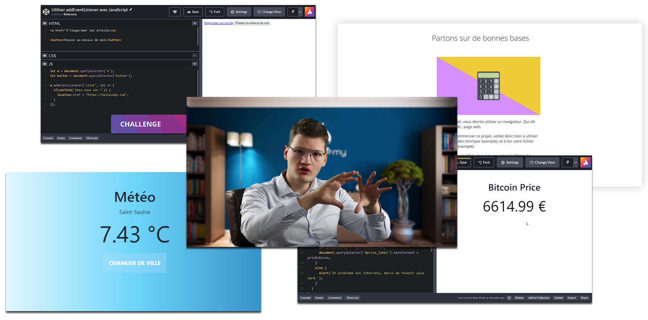Open the JS panel gear settings
648x320 pixels.
(x=45, y=64)
